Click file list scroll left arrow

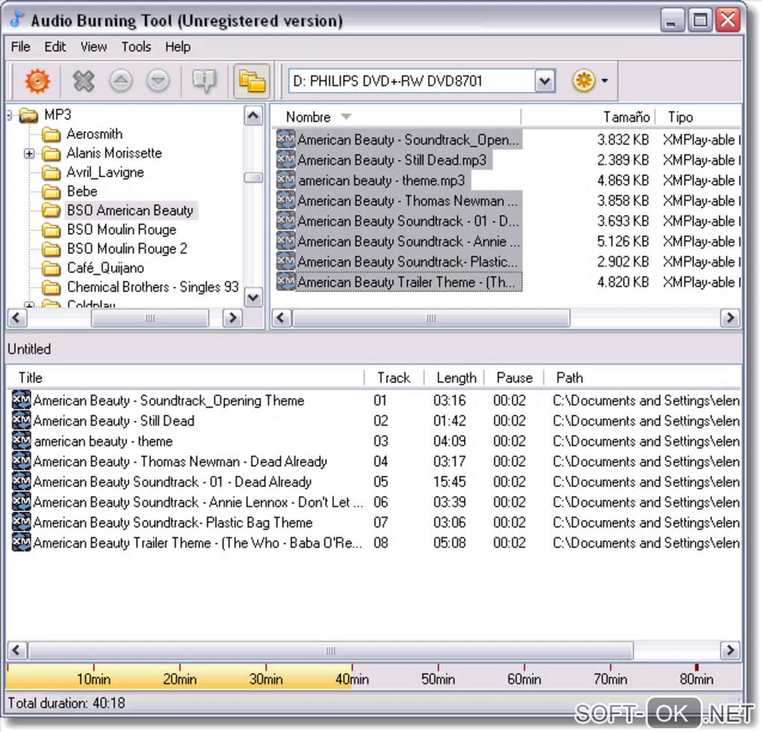click(x=281, y=318)
